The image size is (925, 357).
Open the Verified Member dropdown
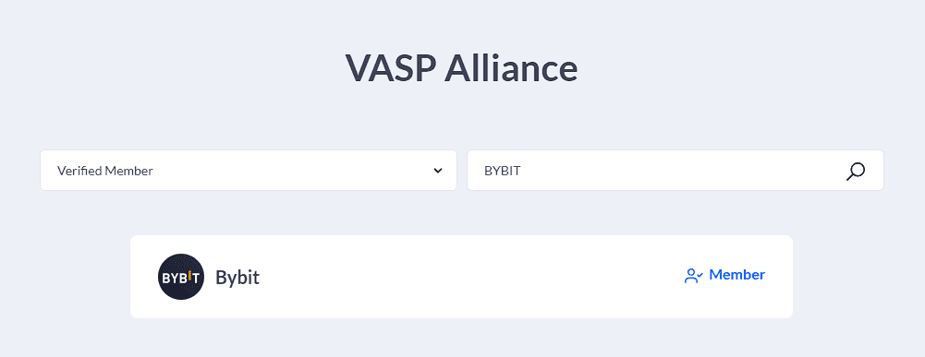249,171
